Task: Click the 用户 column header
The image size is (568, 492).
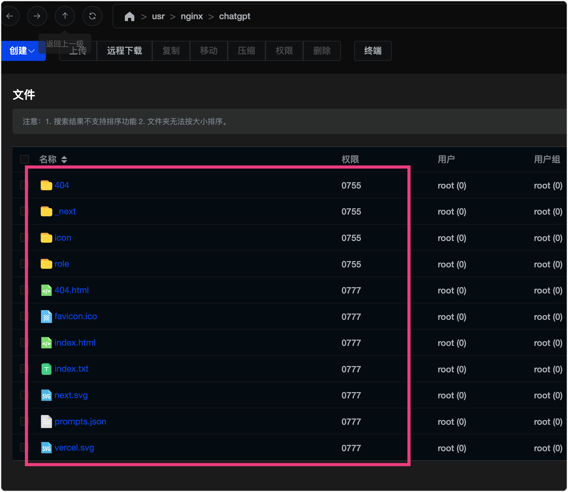Action: [446, 160]
